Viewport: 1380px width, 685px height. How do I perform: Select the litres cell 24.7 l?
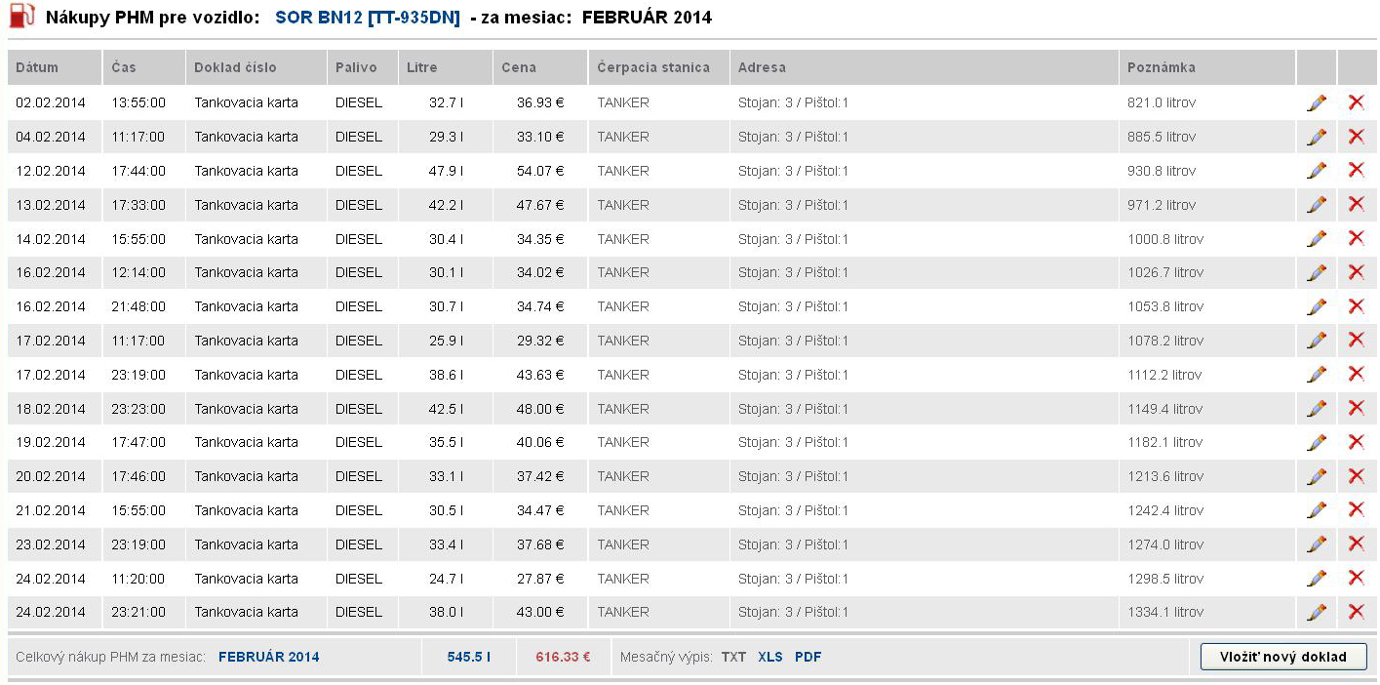446,579
